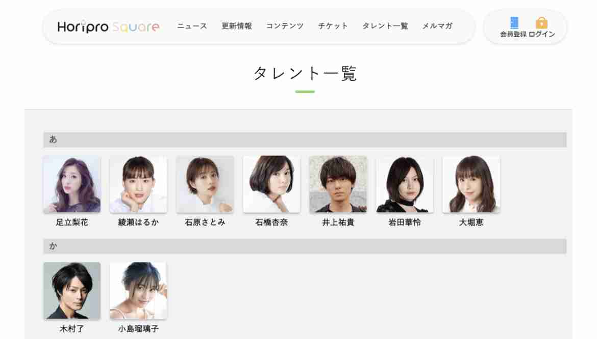Image resolution: width=597 pixels, height=339 pixels.
Task: Open the 綾瀬はるか talent thumbnail
Action: (x=139, y=184)
